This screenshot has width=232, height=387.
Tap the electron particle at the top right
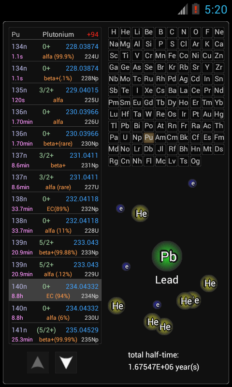(x=192, y=183)
